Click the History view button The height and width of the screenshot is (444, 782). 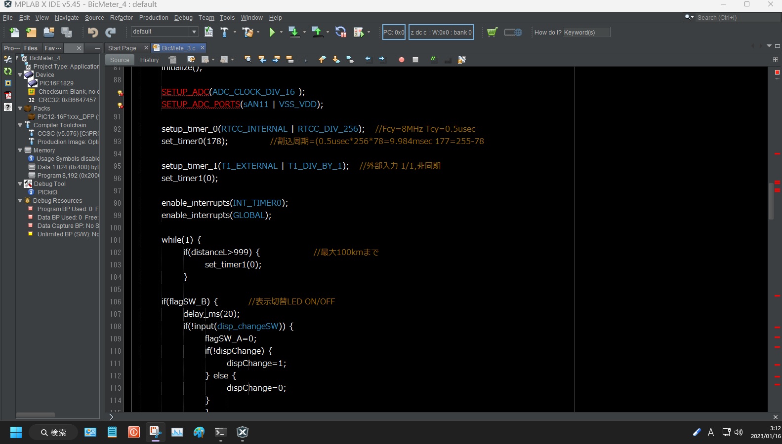(149, 60)
